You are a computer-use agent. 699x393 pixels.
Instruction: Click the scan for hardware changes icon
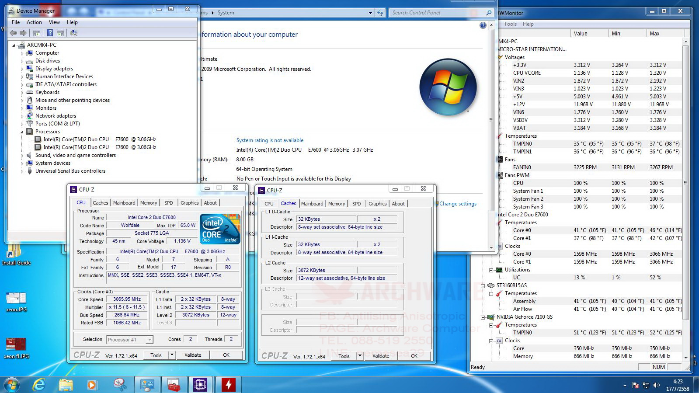coord(74,33)
